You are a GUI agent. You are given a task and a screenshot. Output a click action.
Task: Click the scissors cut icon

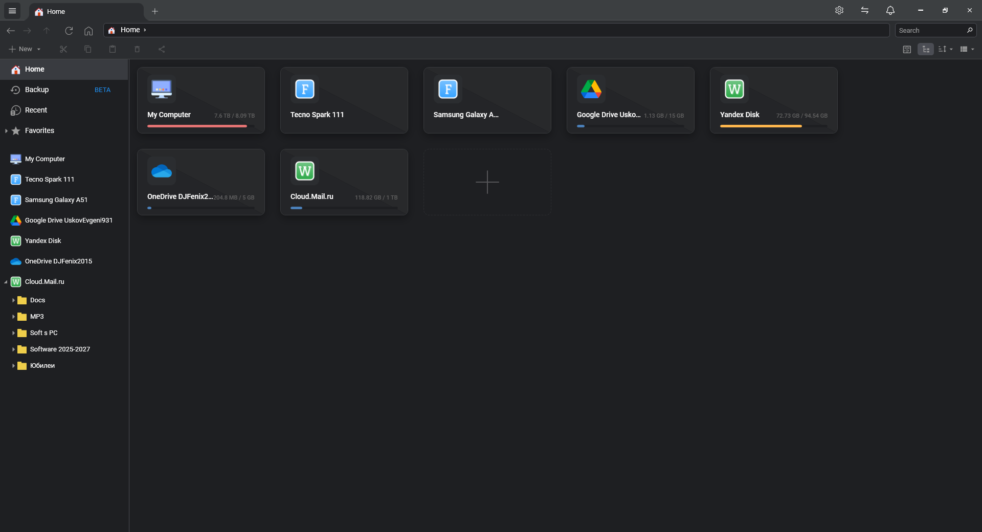pos(63,49)
